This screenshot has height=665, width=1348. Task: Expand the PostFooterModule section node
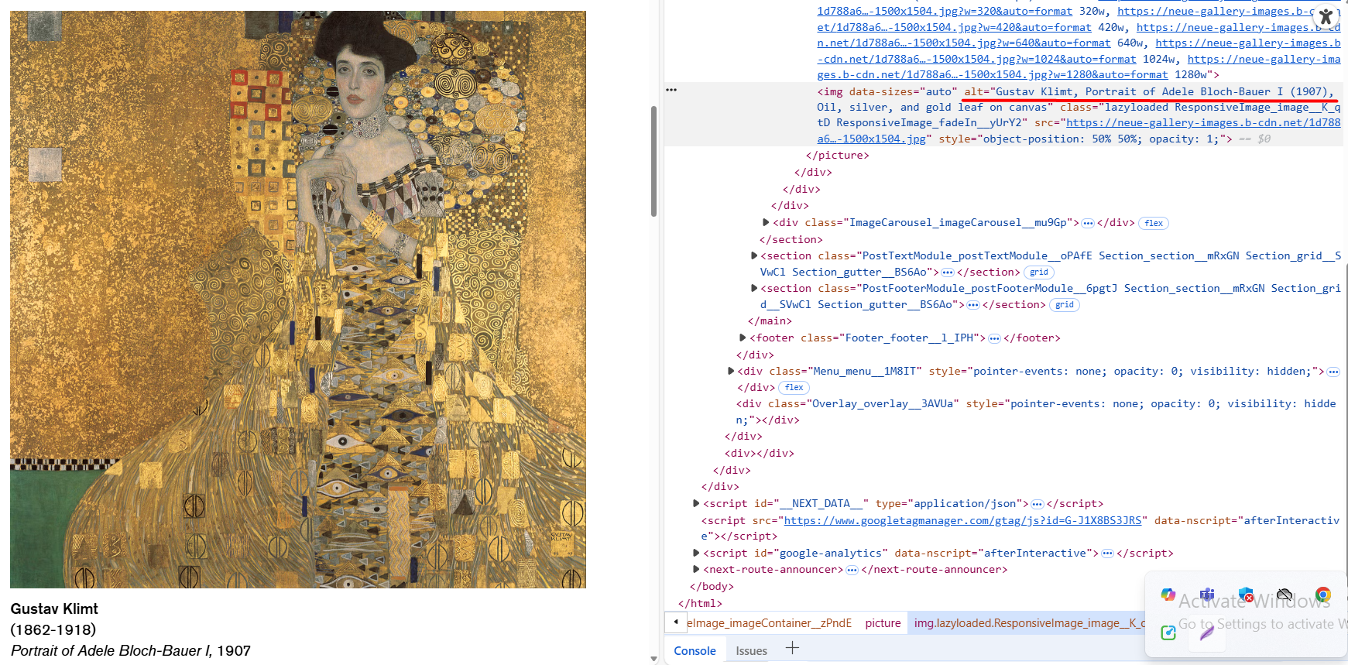point(754,288)
